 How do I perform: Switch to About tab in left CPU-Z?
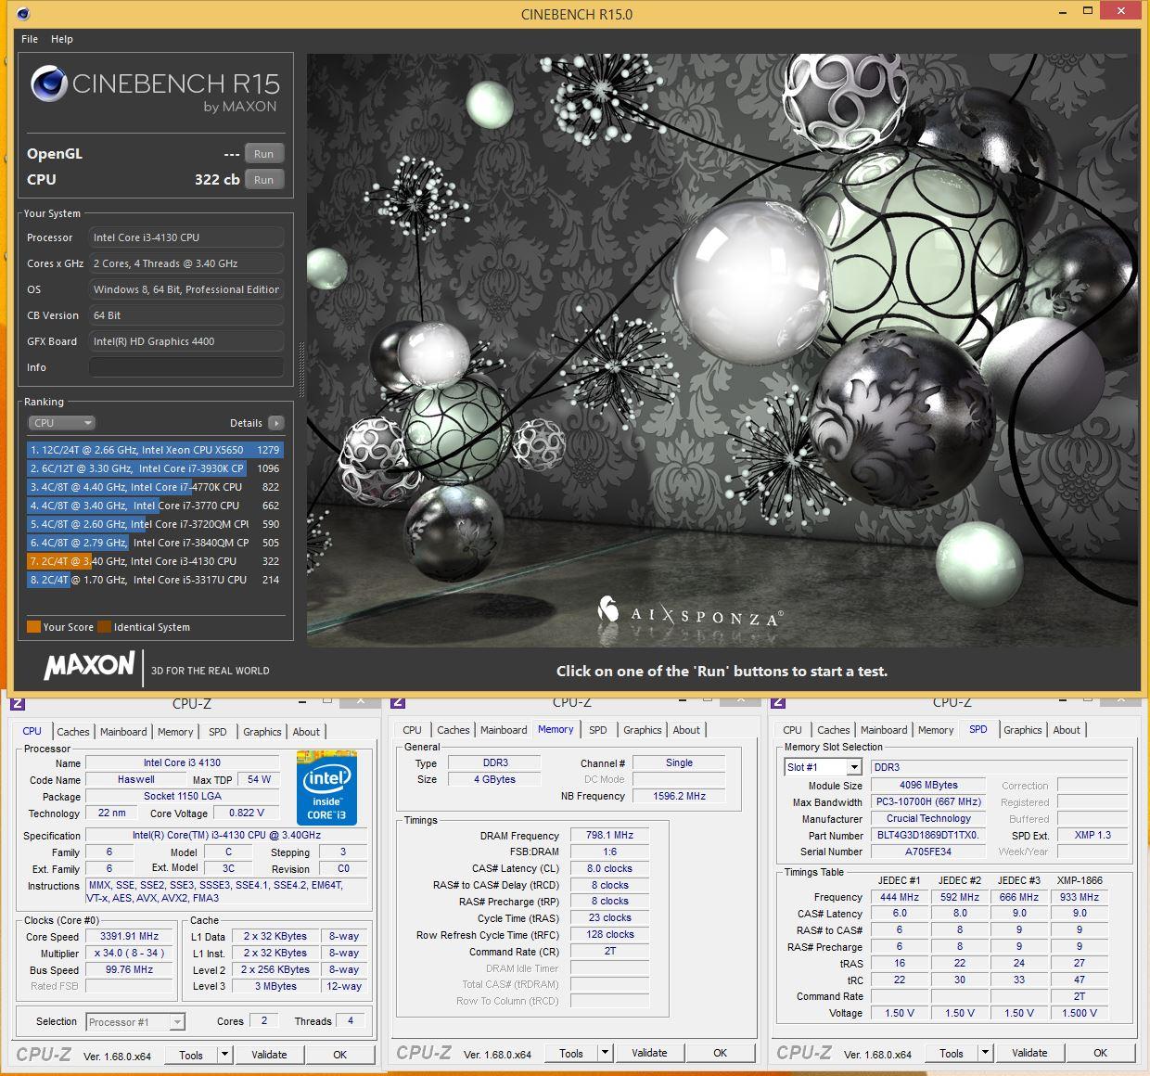306,732
